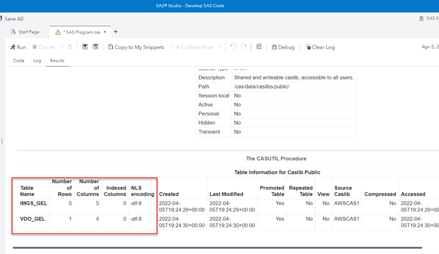Open the Code to Flow dropdown arrow
439x254 pixels.
(x=219, y=47)
